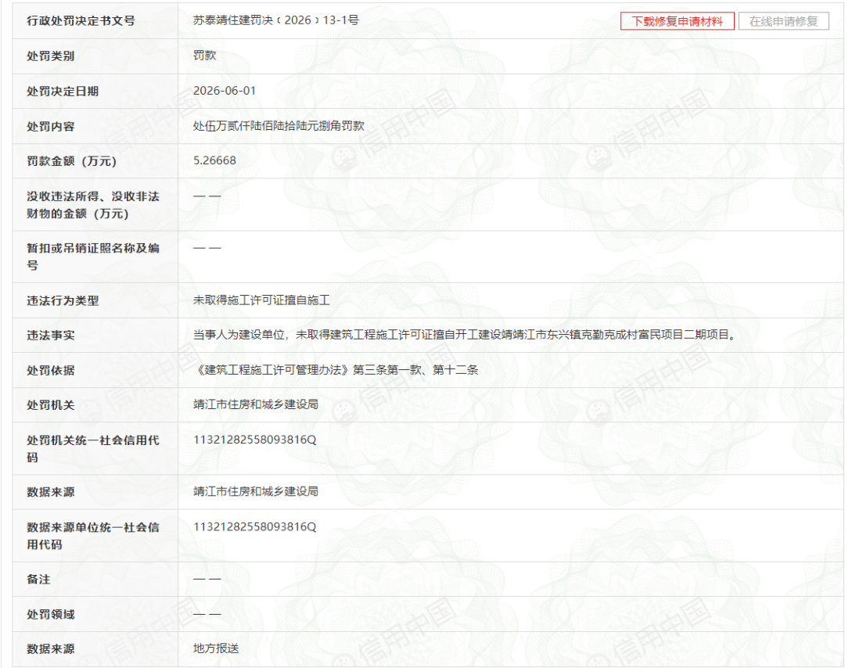The width and height of the screenshot is (845, 668).
Task: Select document number 苏泰靖住建罚决〔2026〕13-1号
Action: click(276, 20)
